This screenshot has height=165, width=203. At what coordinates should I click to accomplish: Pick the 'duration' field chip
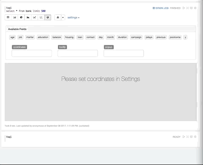click(x=122, y=37)
